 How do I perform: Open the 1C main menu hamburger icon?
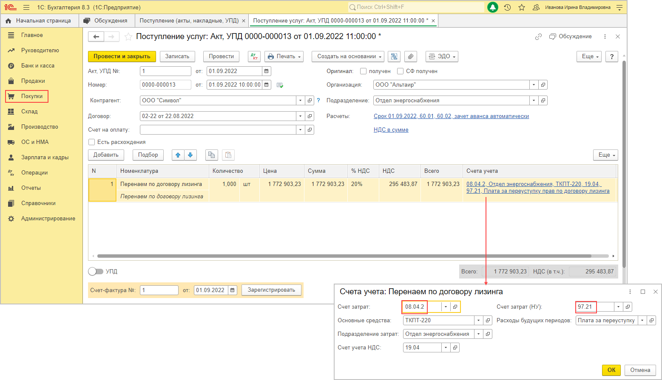coord(26,7)
